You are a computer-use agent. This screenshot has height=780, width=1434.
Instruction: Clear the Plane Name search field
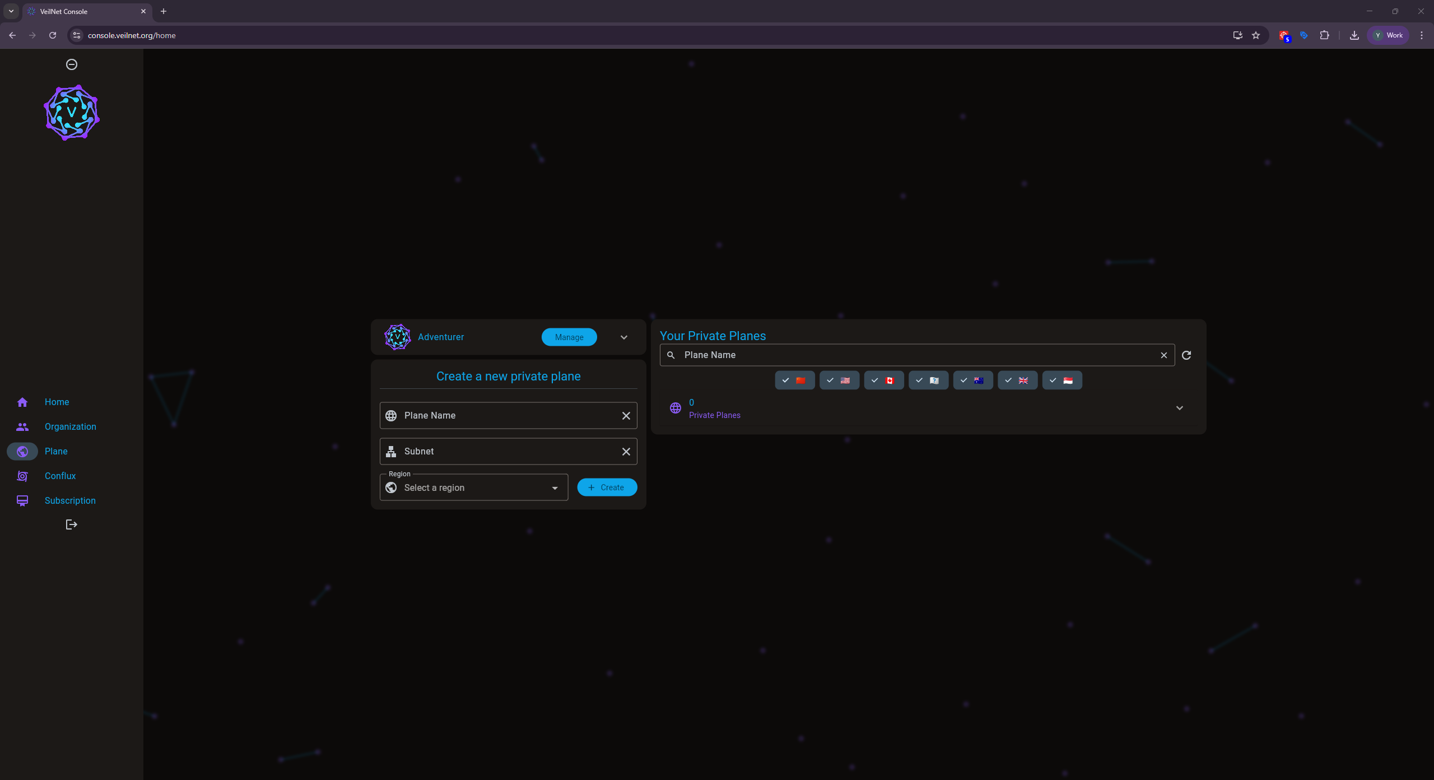coord(1164,355)
